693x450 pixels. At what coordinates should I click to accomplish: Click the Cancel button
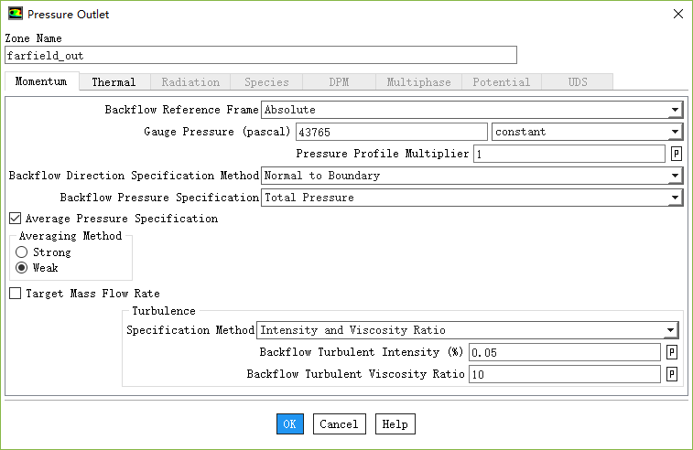[x=339, y=423]
